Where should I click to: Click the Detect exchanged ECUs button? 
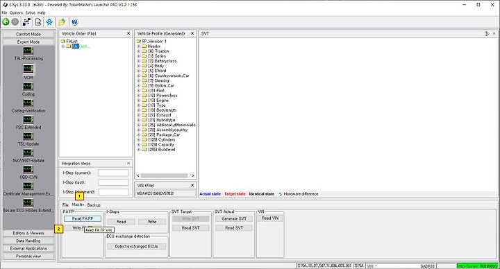137,246
